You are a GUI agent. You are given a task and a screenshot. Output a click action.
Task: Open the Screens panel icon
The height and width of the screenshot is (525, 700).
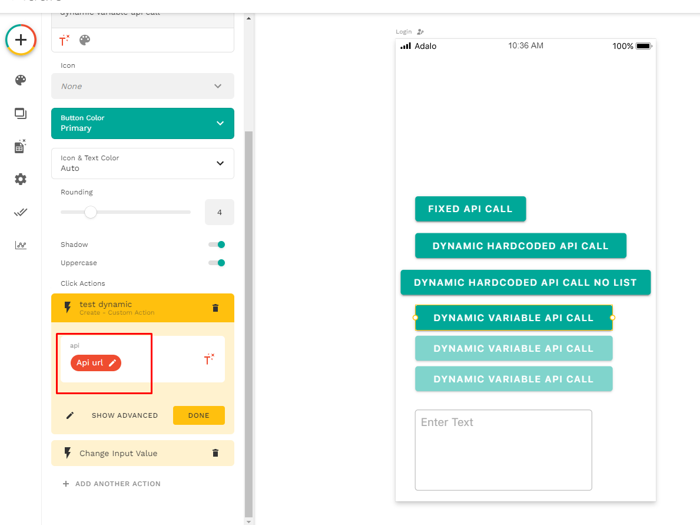tap(21, 114)
